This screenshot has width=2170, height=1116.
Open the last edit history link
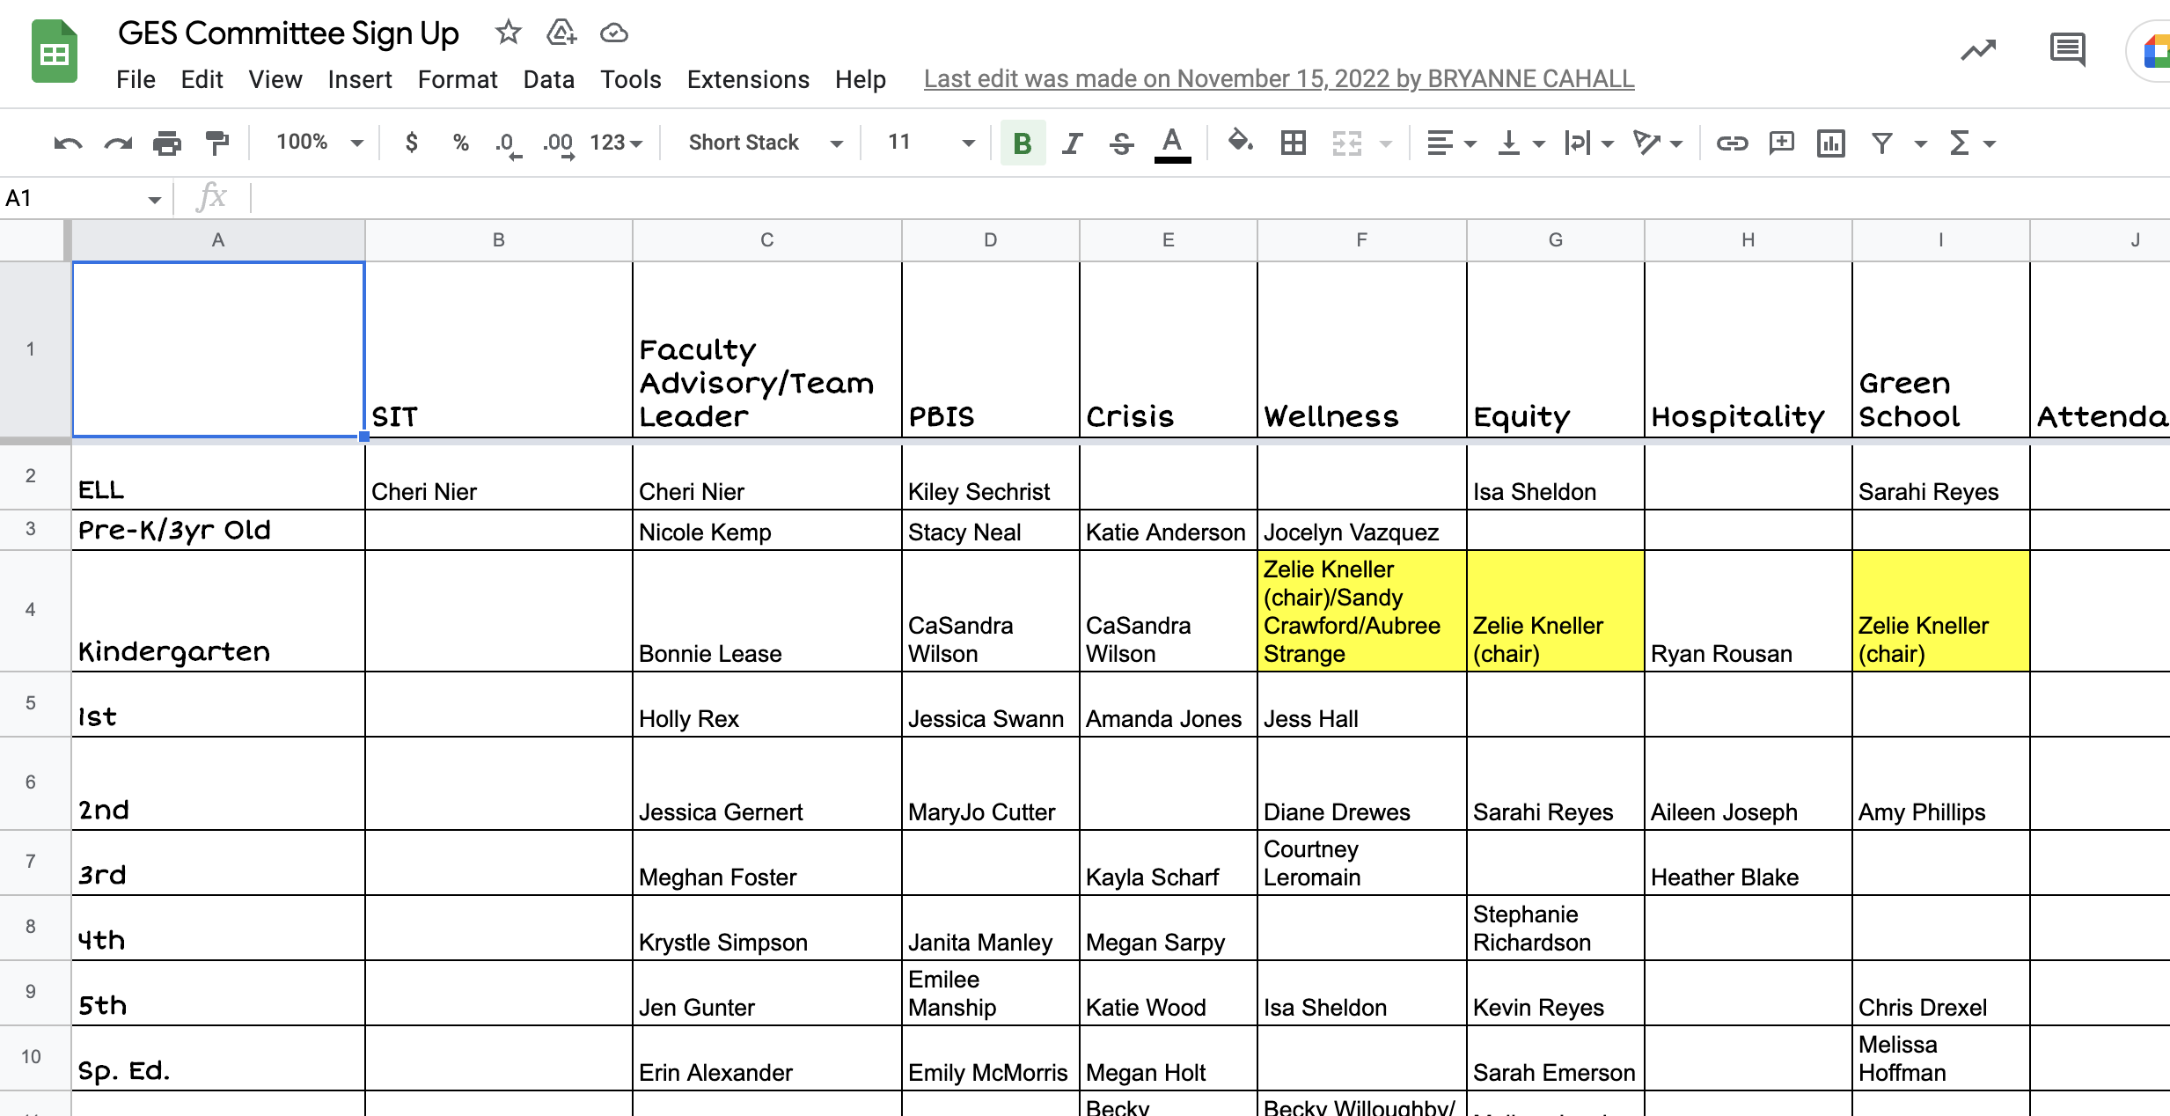[x=1279, y=79]
